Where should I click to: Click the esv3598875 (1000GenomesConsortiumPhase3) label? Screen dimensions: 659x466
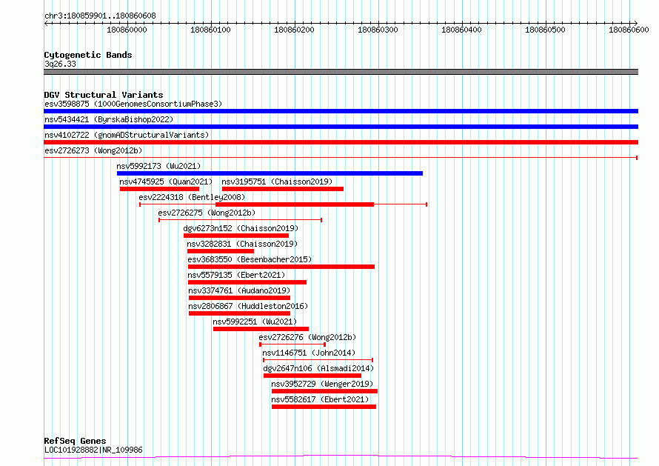(x=133, y=104)
